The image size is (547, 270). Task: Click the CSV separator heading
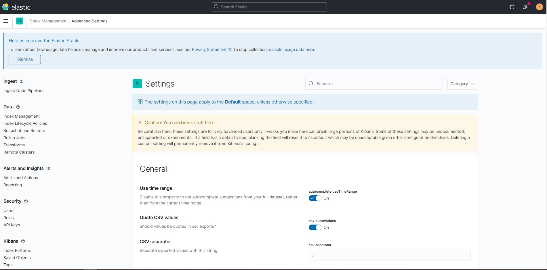[155, 242]
